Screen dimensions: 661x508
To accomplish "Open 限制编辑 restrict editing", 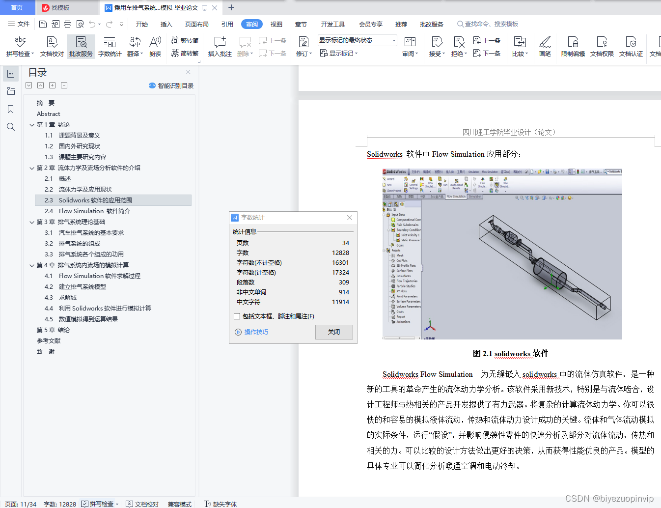I will pos(573,47).
